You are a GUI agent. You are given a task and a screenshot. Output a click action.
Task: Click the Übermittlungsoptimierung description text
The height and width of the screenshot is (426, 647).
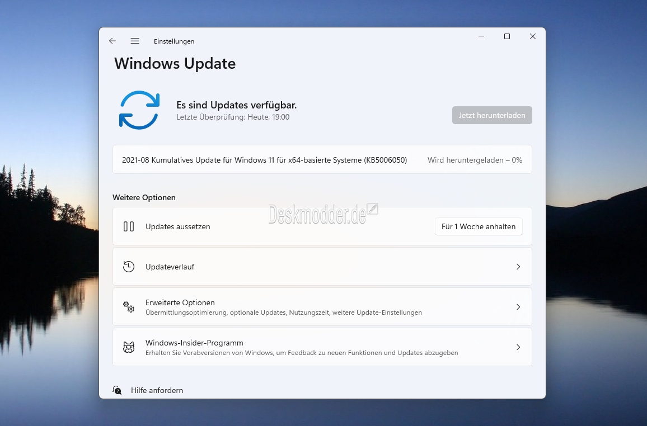click(x=283, y=313)
